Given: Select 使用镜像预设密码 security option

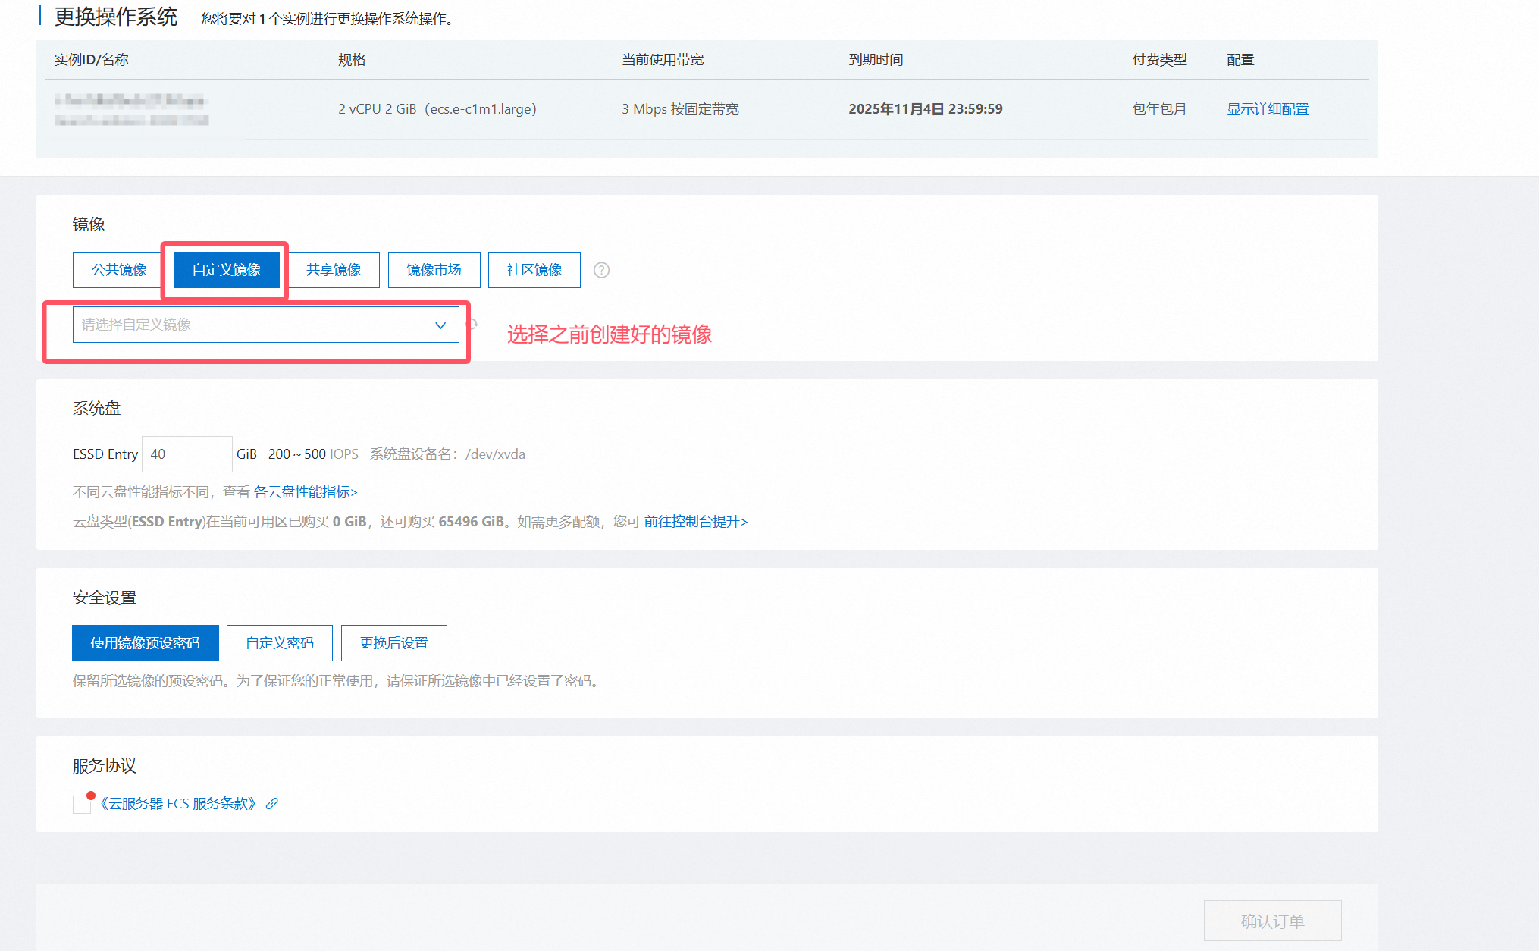Looking at the screenshot, I should coord(145,643).
